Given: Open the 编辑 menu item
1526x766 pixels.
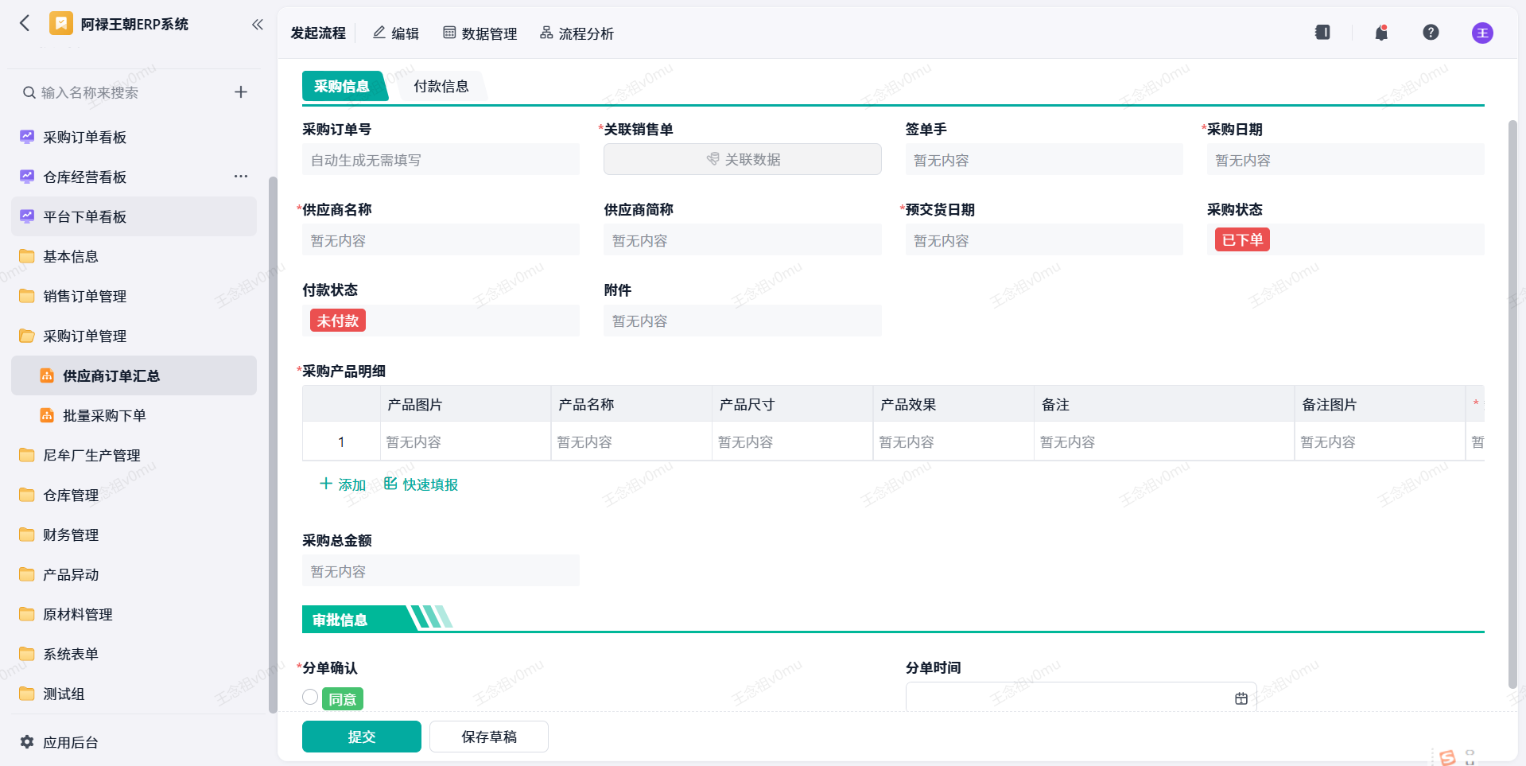Looking at the screenshot, I should [396, 33].
